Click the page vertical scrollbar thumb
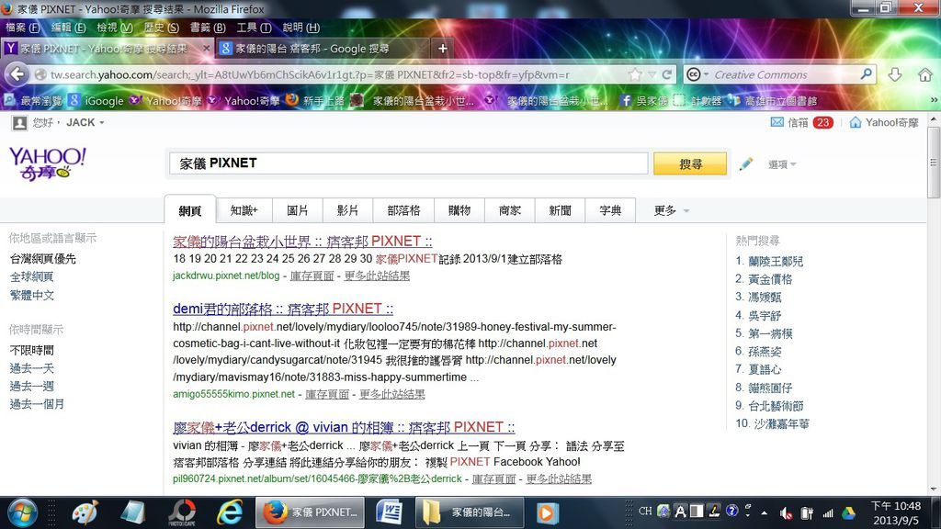The width and height of the screenshot is (941, 529). pos(934,162)
